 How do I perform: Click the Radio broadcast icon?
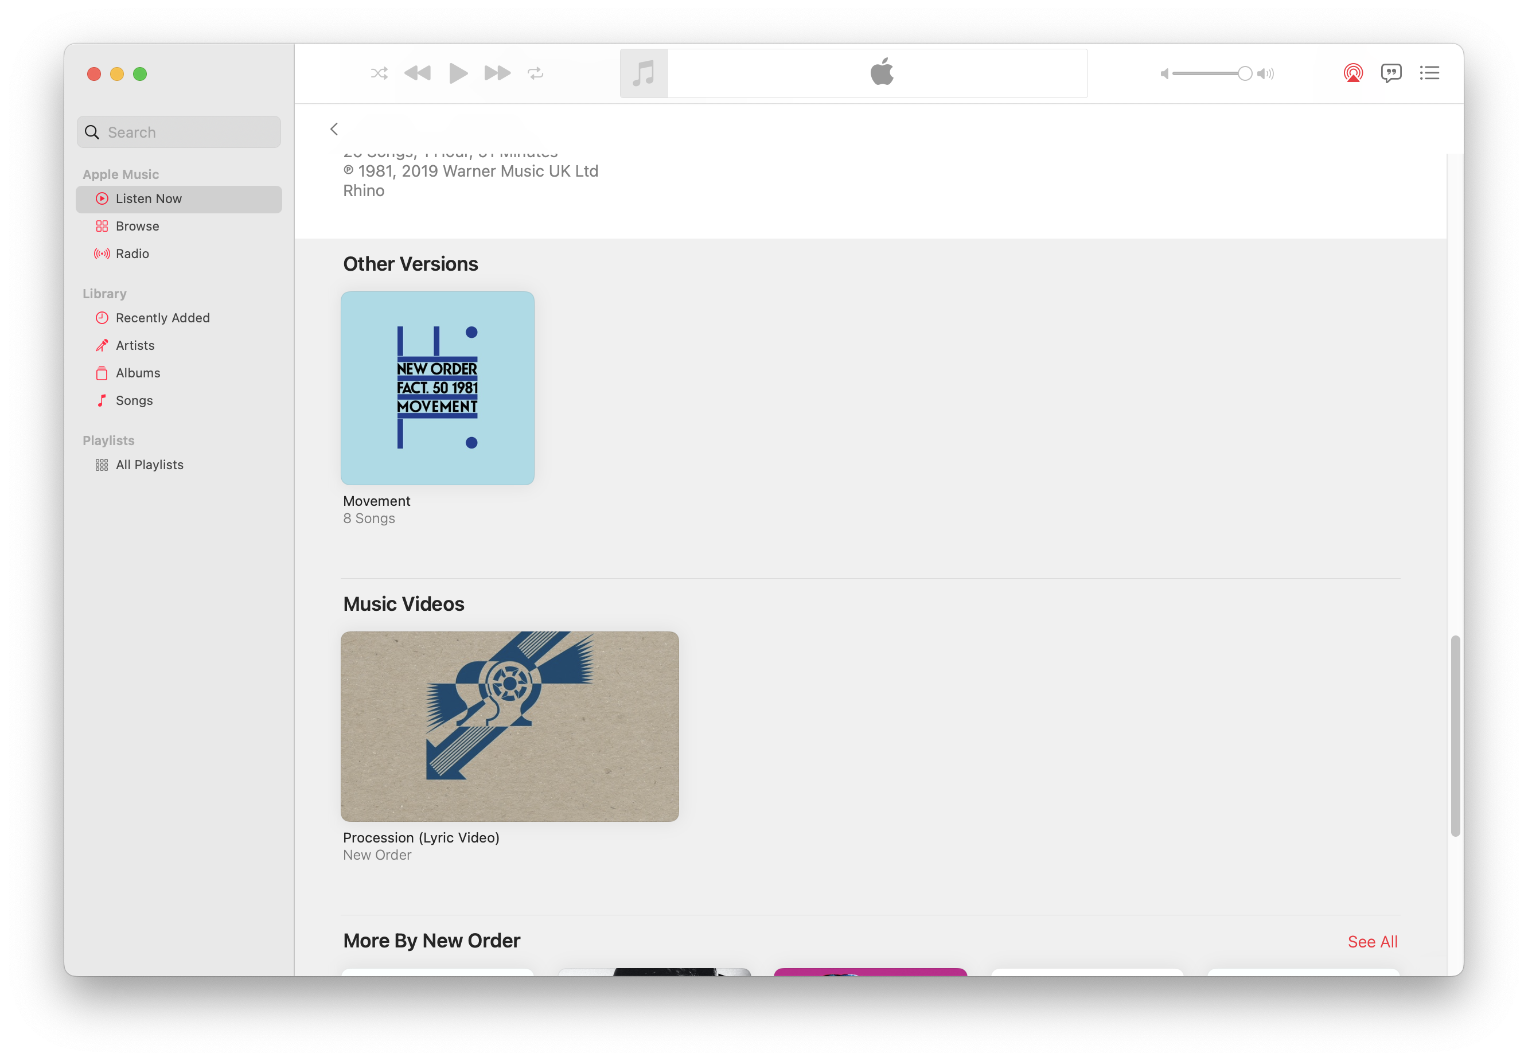click(x=102, y=253)
